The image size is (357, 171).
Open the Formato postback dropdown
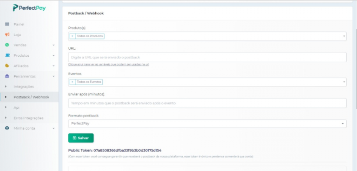(x=207, y=124)
